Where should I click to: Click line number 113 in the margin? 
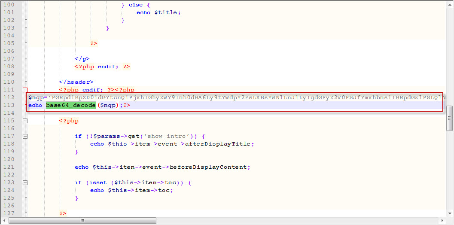click(9, 105)
